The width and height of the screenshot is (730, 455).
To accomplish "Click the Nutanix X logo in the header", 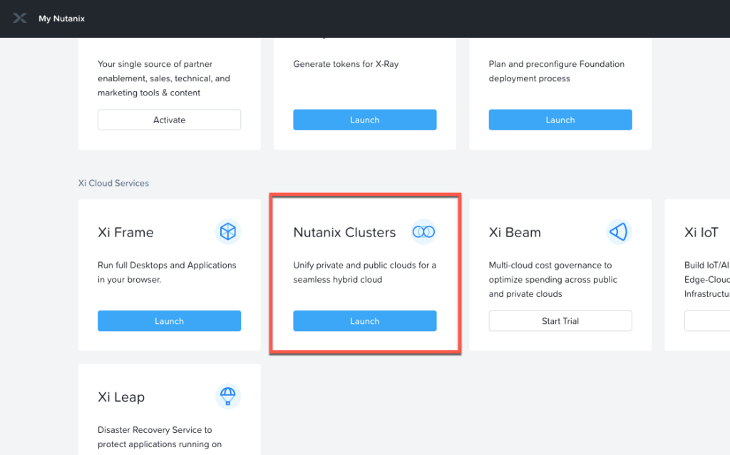I will click(19, 18).
